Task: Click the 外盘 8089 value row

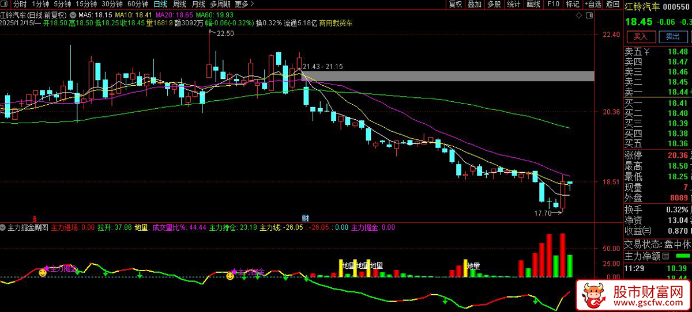Action: (657, 197)
